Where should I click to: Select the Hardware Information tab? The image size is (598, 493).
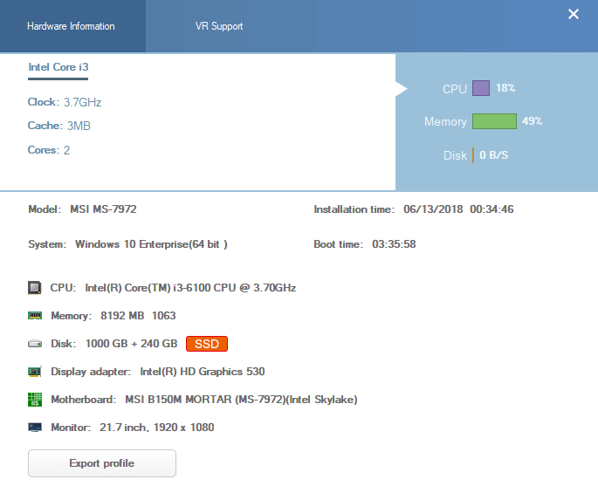pos(71,26)
